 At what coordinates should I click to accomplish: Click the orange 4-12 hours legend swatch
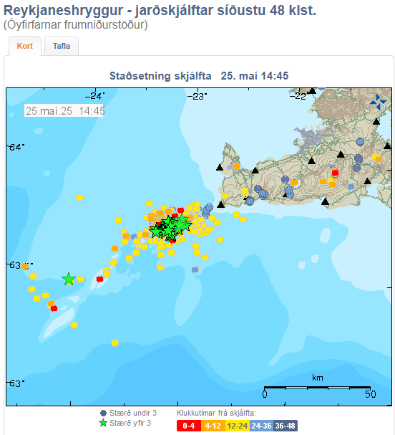click(x=213, y=426)
